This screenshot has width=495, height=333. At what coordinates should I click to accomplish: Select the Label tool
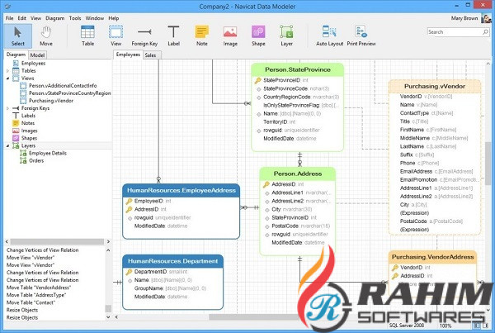point(173,36)
